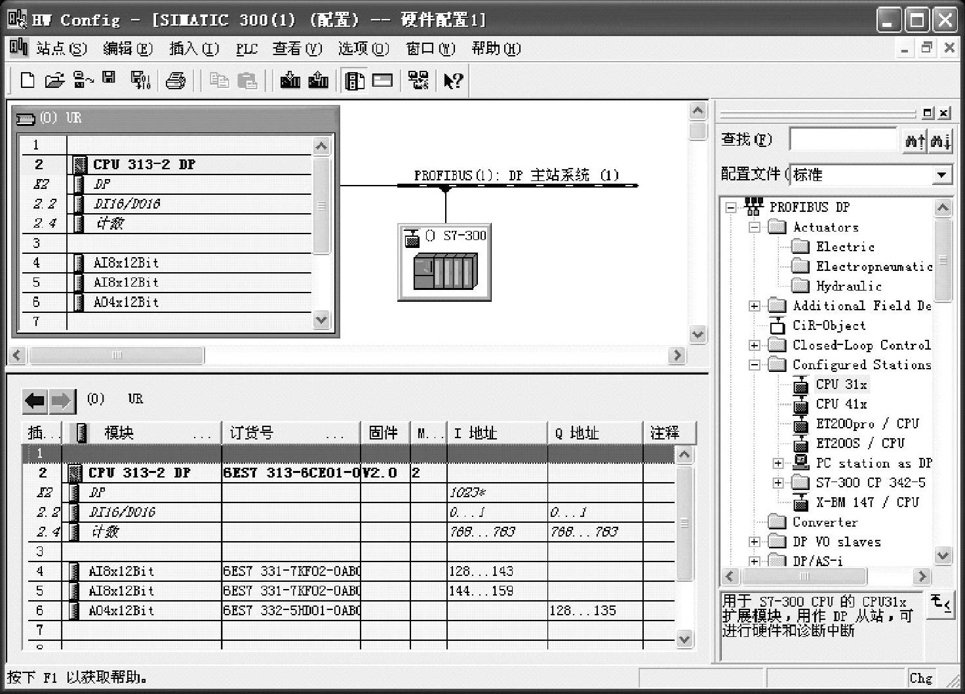Click the order number column header
The width and height of the screenshot is (965, 694).
pos(291,433)
